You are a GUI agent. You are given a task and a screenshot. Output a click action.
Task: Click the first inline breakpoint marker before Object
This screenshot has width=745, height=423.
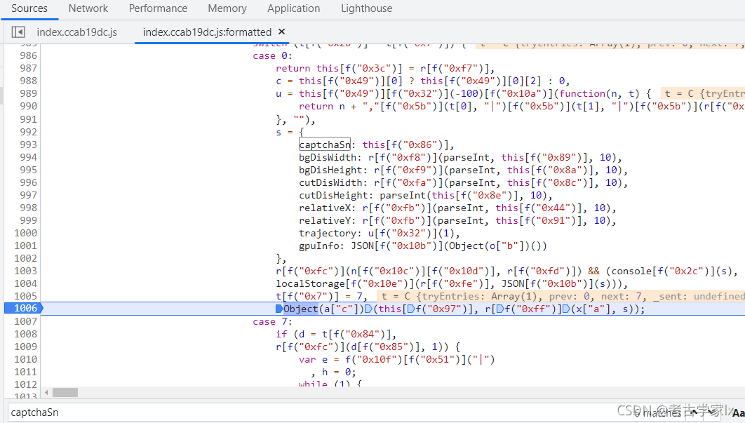coord(279,309)
